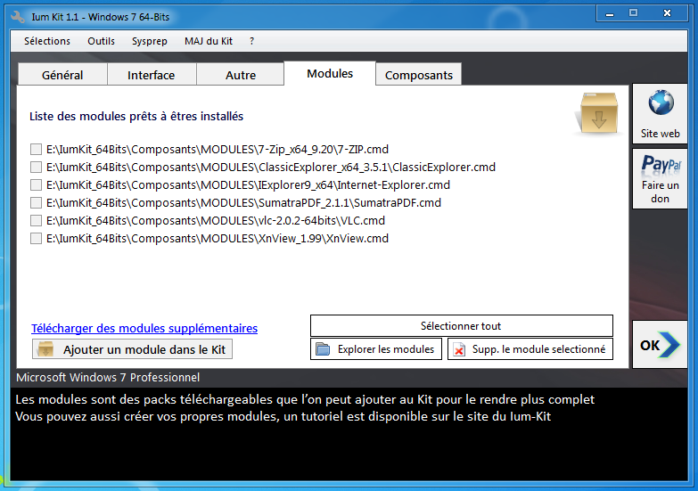698x491 pixels.
Task: Select the ClassicExplorer.cmd module path text
Action: (271, 167)
